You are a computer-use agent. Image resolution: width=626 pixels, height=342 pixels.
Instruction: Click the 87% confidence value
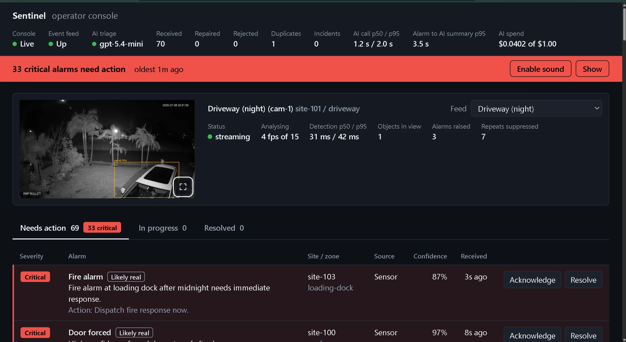(x=440, y=277)
